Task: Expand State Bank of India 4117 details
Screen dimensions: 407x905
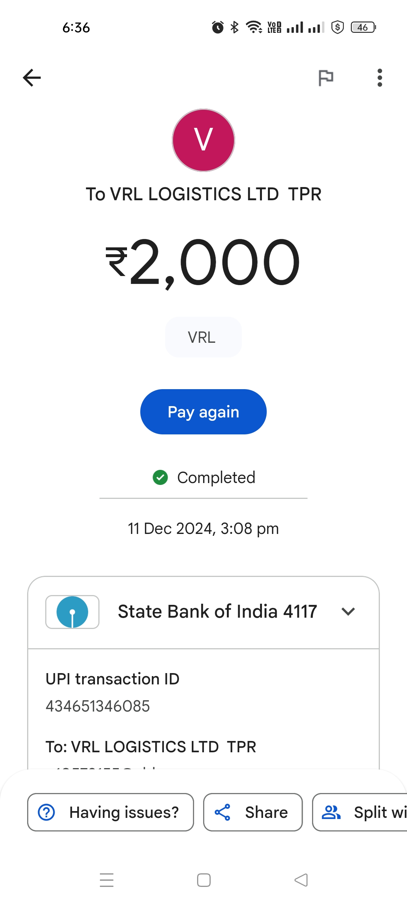Action: tap(203, 612)
